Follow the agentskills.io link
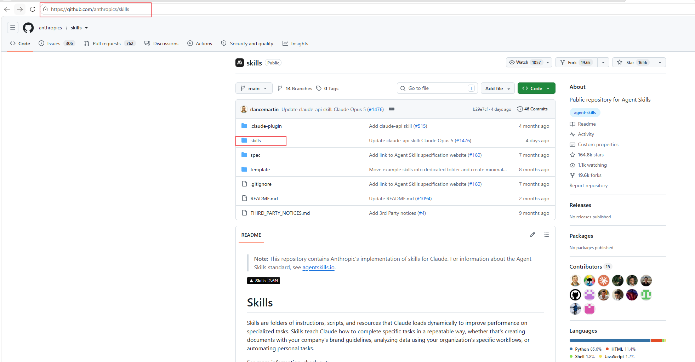This screenshot has height=362, width=695. (x=318, y=268)
